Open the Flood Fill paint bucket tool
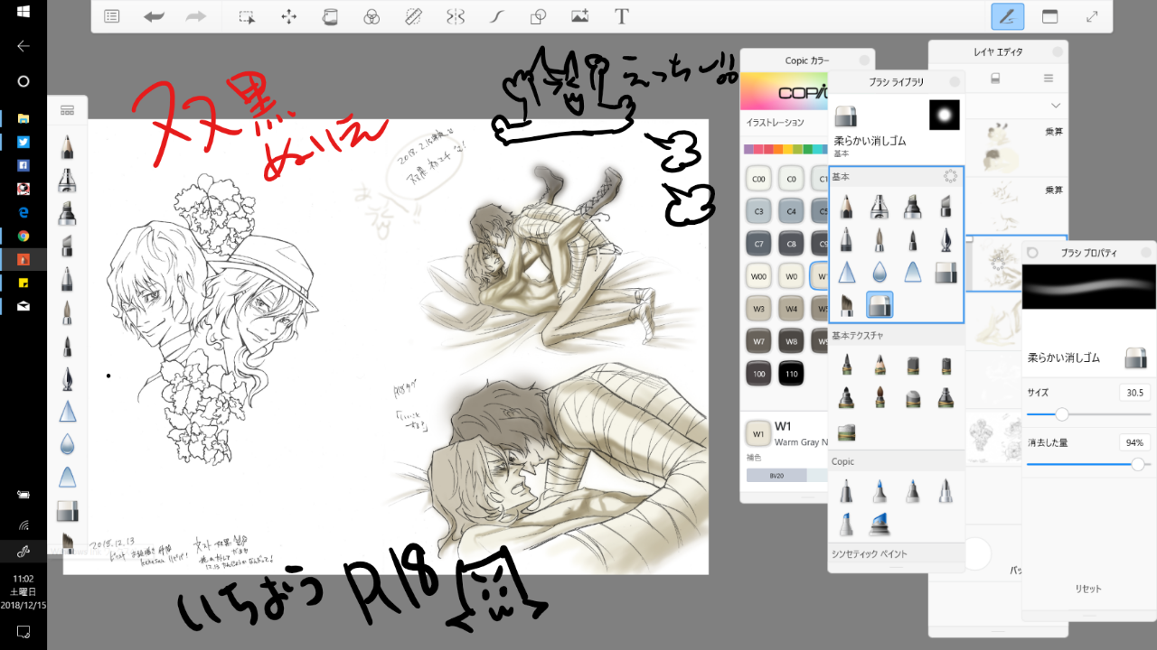The image size is (1157, 650). [330, 16]
